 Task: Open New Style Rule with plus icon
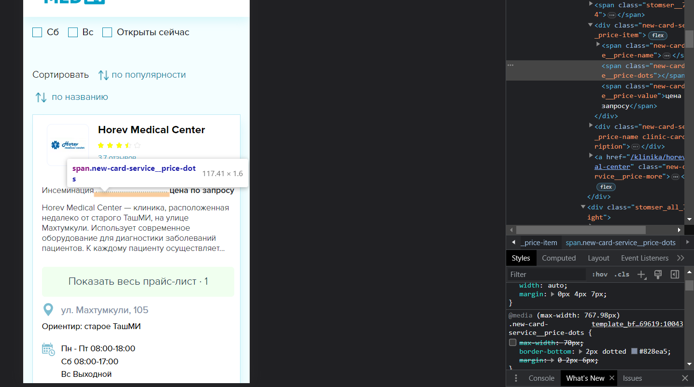point(641,275)
